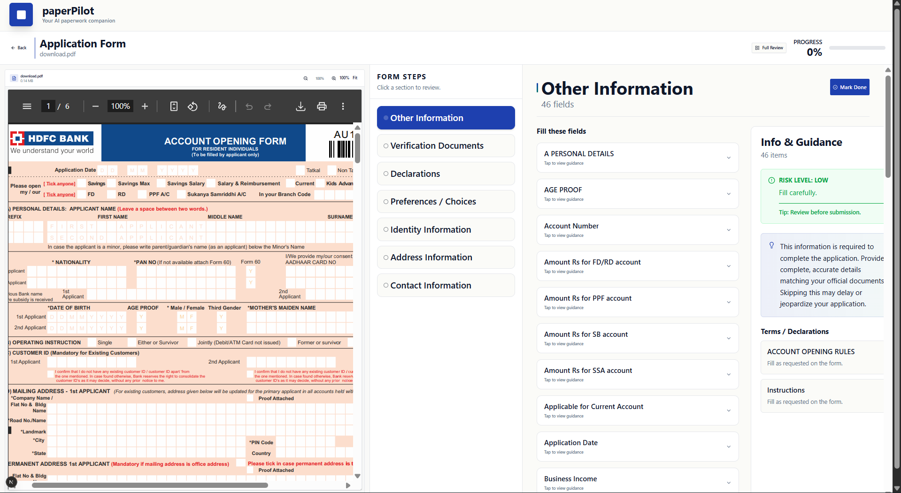Click the PDF toolbar zoom percentage field

click(x=120, y=106)
